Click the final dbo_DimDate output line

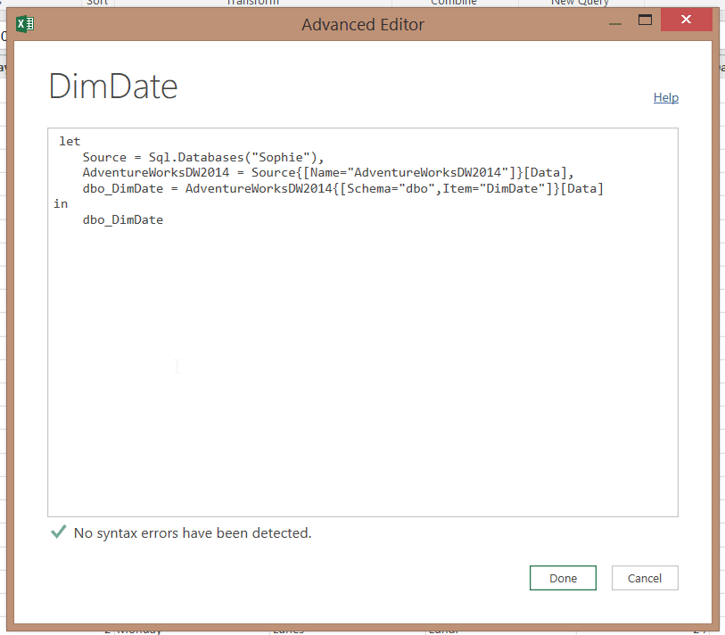[122, 219]
